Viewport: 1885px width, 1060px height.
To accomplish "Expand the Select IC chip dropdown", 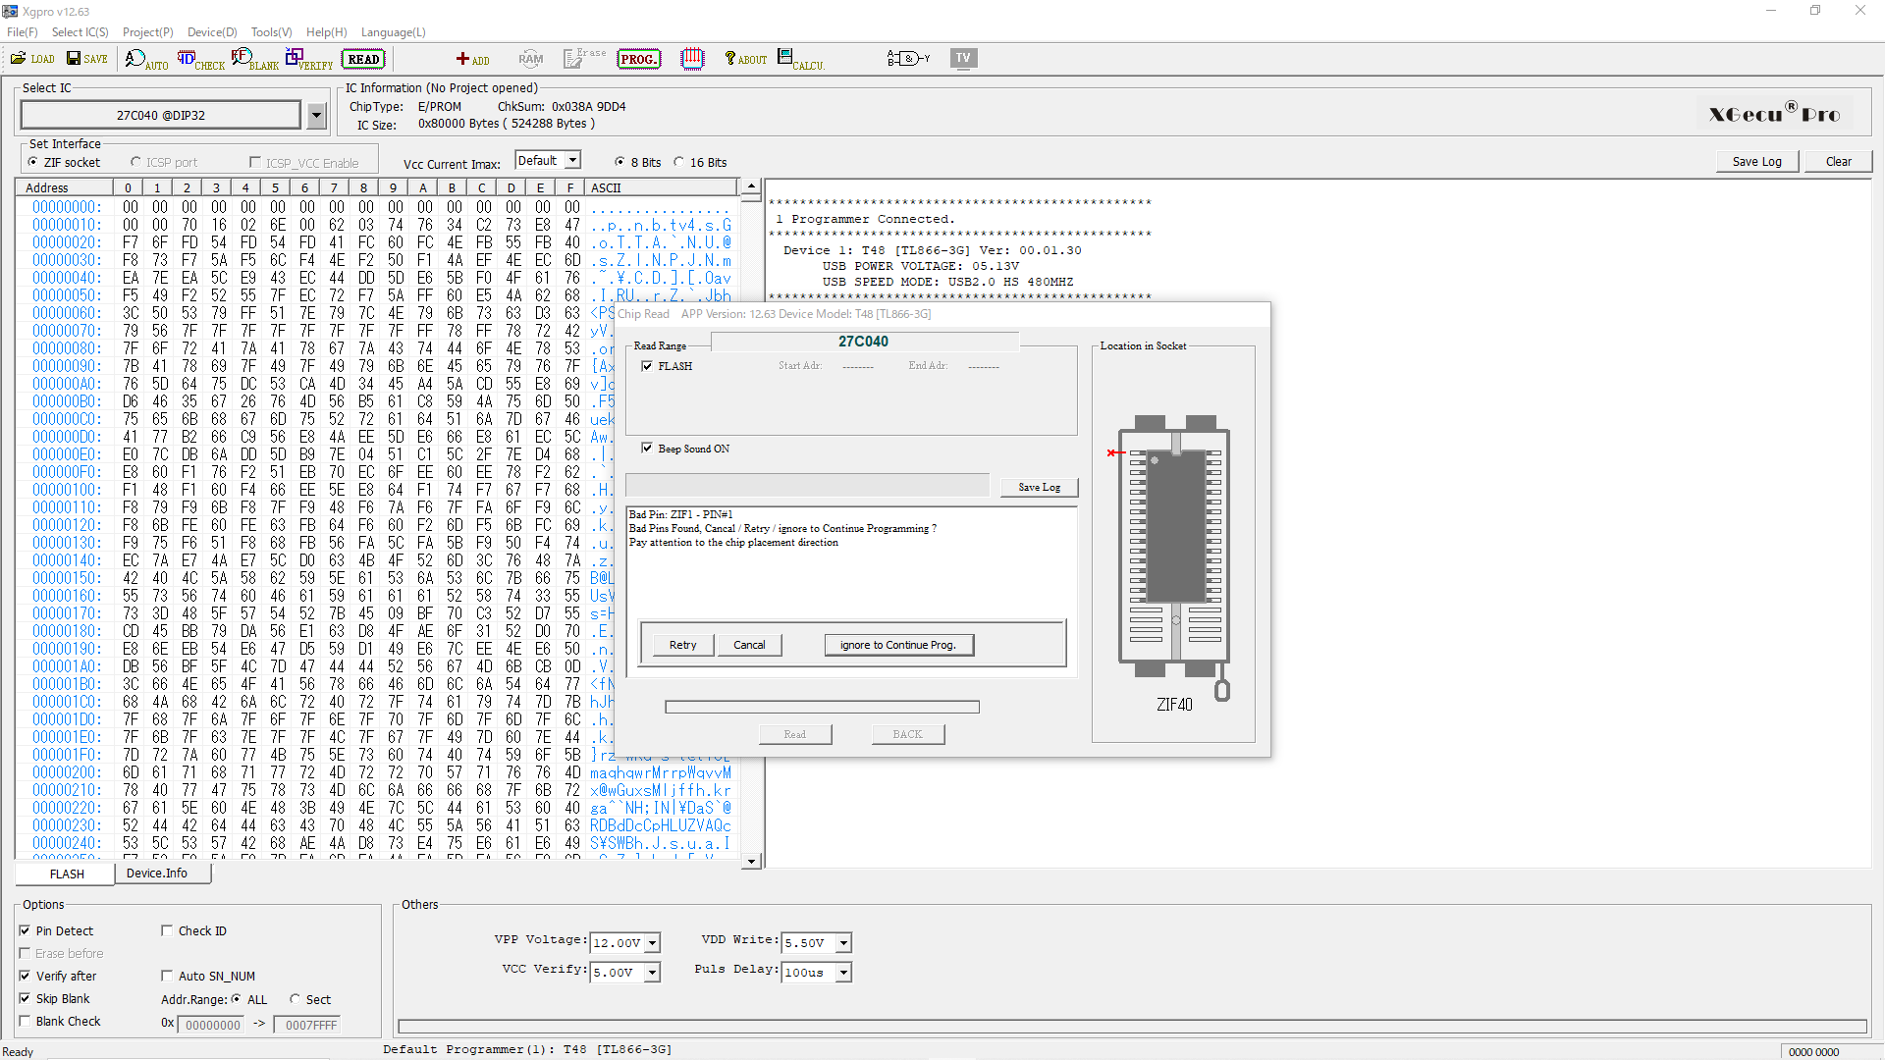I will pyautogui.click(x=316, y=116).
